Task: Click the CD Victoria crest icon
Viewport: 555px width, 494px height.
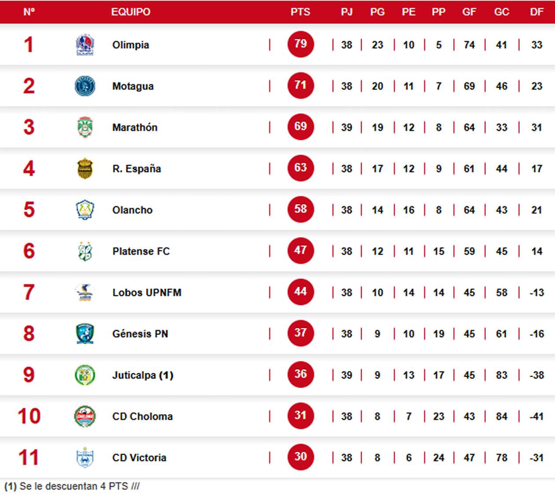Action: [x=85, y=457]
